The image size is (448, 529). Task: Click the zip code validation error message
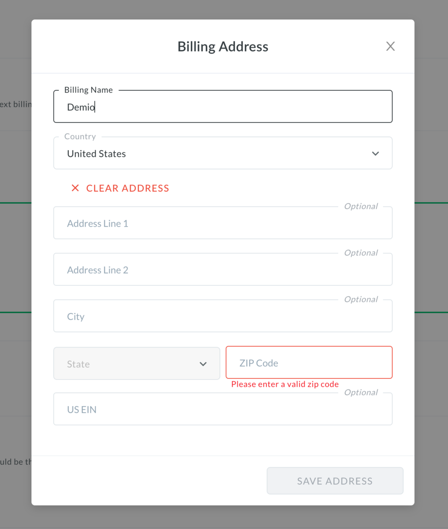pyautogui.click(x=285, y=384)
